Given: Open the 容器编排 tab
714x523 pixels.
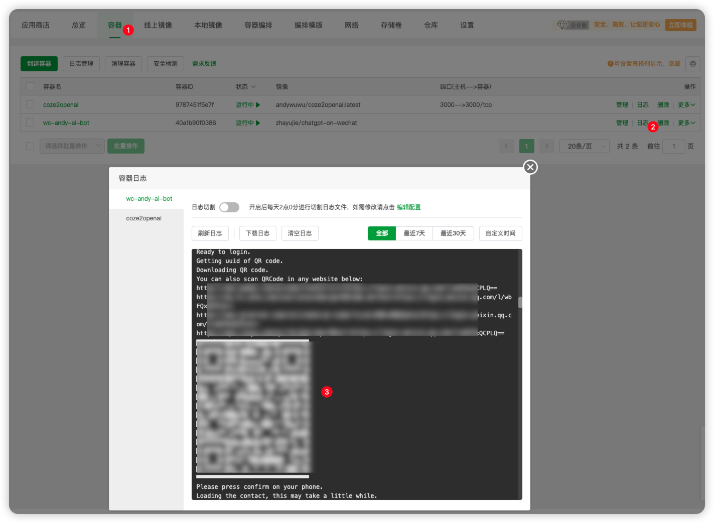Looking at the screenshot, I should 258,25.
